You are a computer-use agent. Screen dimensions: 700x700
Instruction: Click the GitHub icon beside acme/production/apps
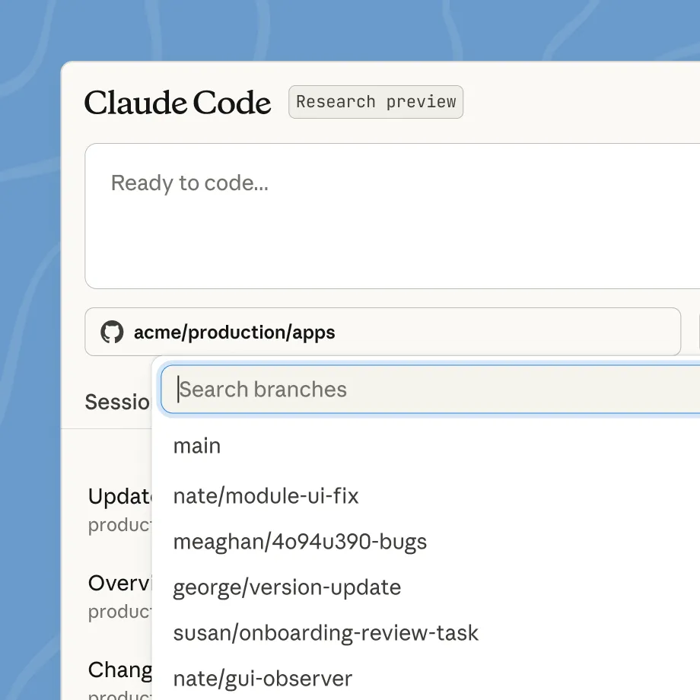(x=112, y=332)
